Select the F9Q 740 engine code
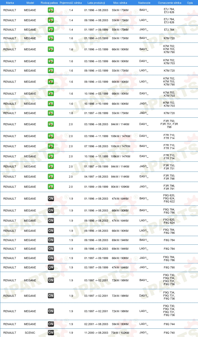Screen dimensions: 198x337 [x=169, y=333]
